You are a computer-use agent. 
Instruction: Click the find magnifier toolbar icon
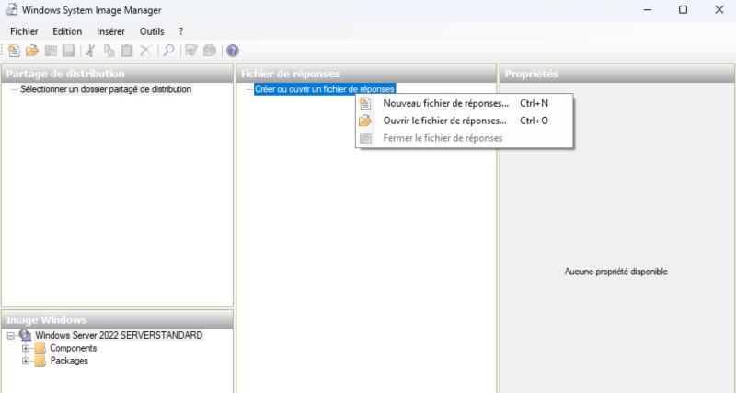click(168, 51)
